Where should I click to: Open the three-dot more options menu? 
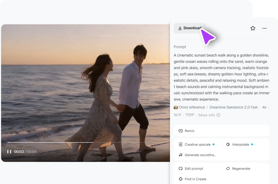(x=264, y=28)
